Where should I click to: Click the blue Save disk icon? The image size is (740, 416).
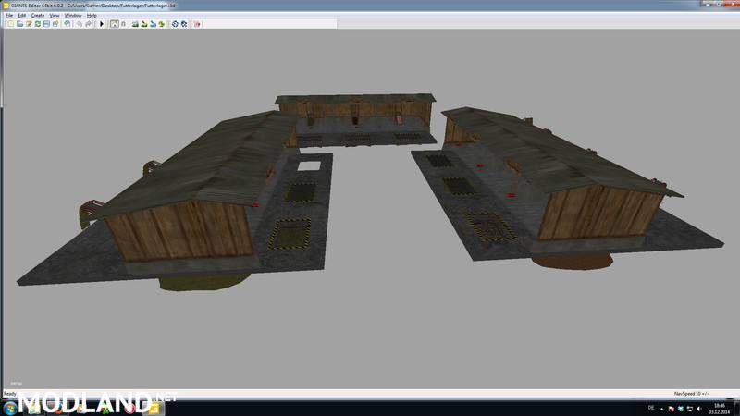click(x=46, y=24)
